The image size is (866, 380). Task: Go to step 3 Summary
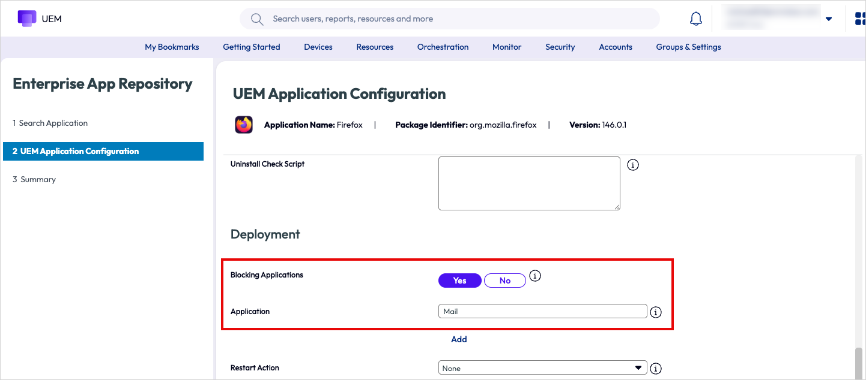(34, 179)
